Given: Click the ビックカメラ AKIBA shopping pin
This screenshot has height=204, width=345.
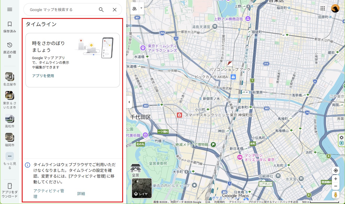Looking at the screenshot, I should pyautogui.click(x=233, y=77).
